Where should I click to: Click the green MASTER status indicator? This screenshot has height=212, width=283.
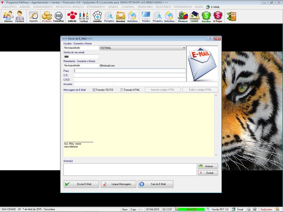point(191,209)
